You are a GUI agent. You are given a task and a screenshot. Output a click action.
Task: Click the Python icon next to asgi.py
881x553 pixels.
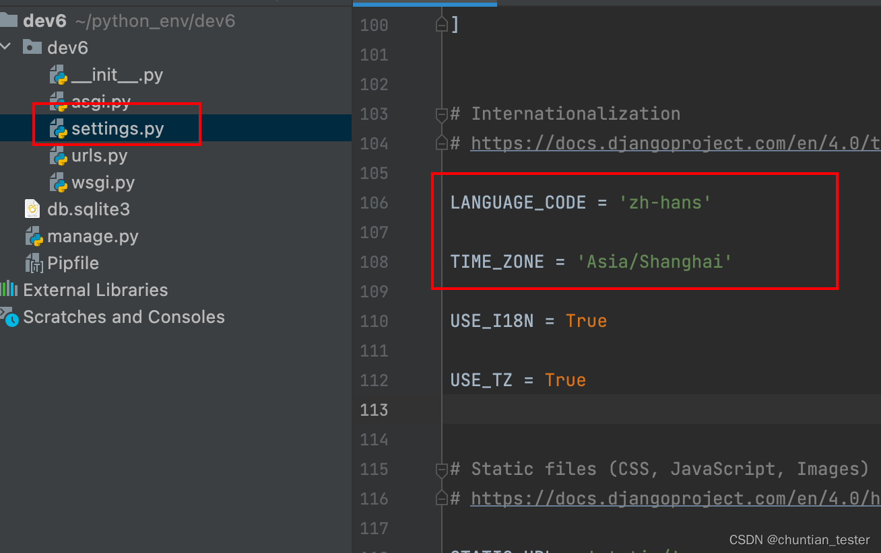coord(59,102)
